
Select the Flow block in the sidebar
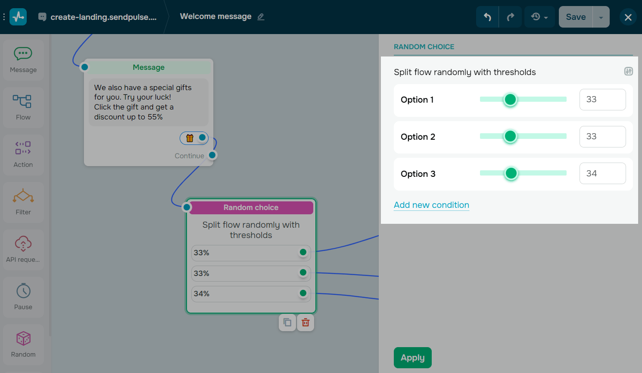(23, 107)
